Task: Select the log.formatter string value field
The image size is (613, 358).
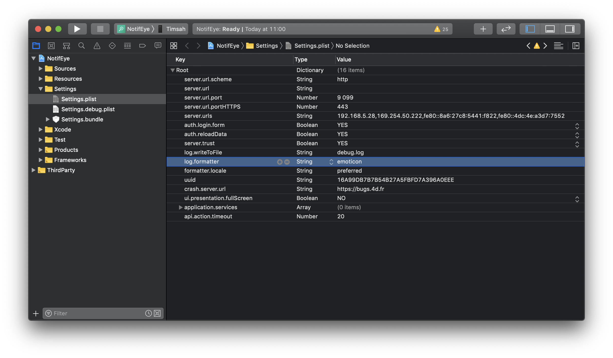Action: coord(350,161)
